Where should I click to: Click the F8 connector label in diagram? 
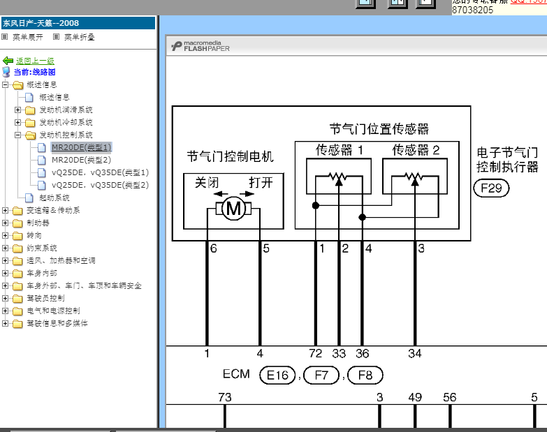[365, 375]
